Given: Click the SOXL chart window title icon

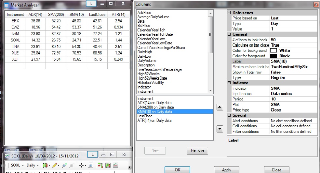Looking at the screenshot, I should (x=7, y=156).
